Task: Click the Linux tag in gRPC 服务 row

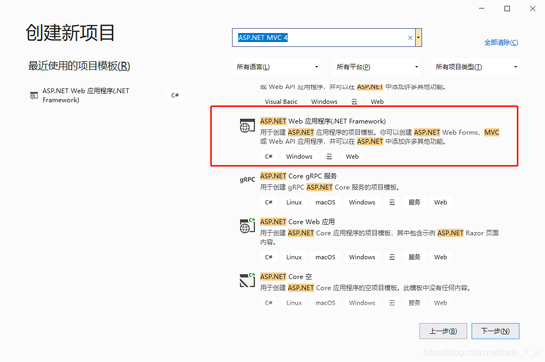Action: (294, 202)
